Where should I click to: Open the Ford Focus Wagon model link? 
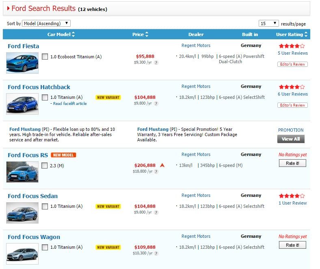click(34, 237)
